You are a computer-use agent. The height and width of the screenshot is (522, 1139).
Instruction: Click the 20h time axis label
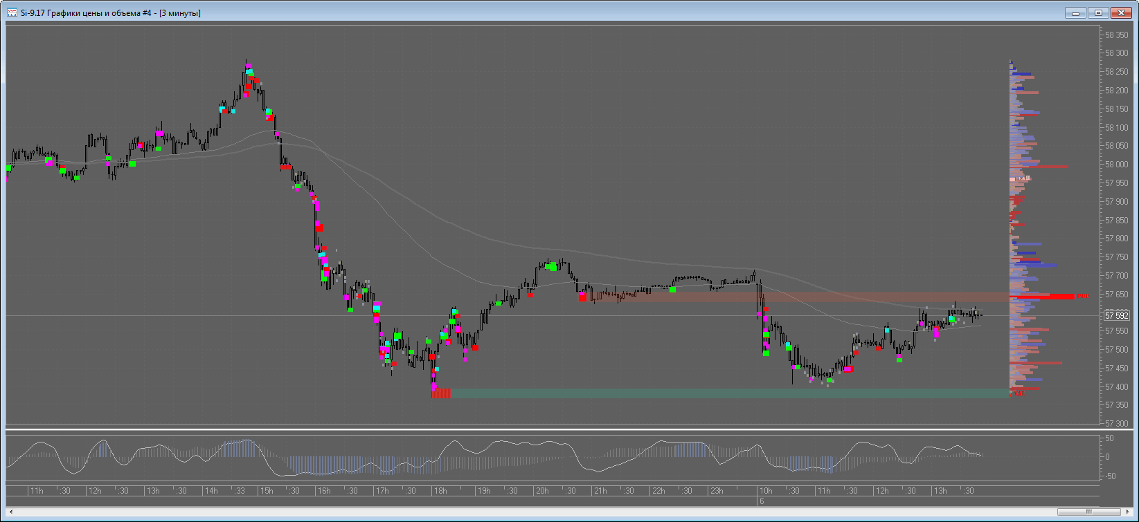541,491
